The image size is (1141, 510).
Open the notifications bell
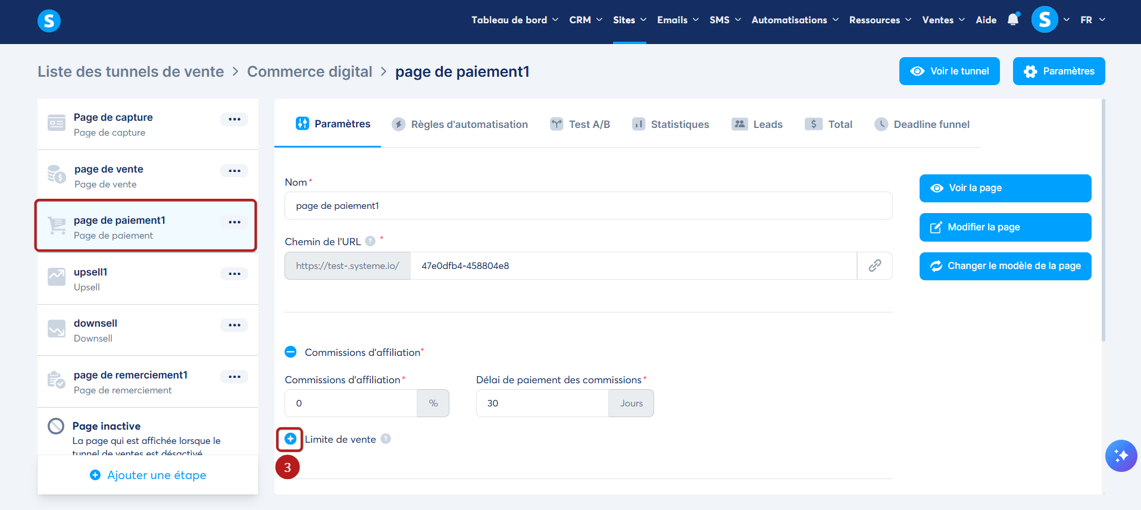tap(1013, 20)
